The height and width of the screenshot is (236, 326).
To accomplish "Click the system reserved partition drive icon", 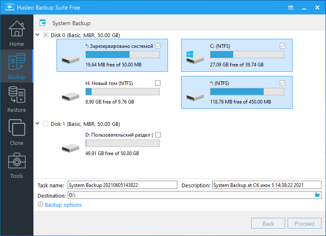I will pyautogui.click(x=71, y=59).
